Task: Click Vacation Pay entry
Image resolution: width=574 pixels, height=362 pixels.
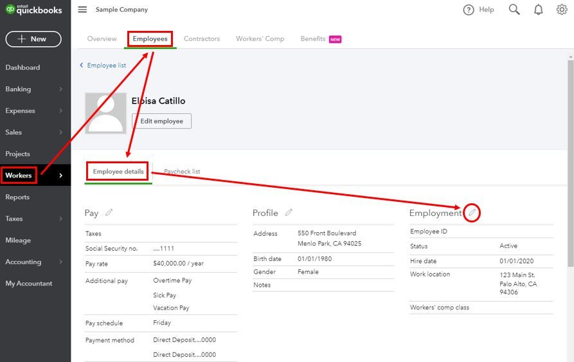Action: (171, 308)
